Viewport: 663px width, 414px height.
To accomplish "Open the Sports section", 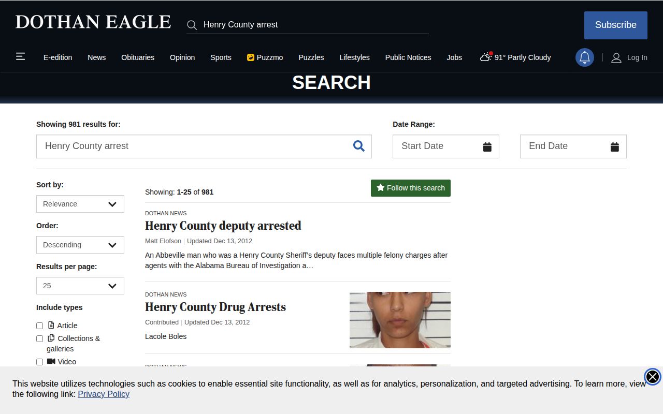I will 221,57.
